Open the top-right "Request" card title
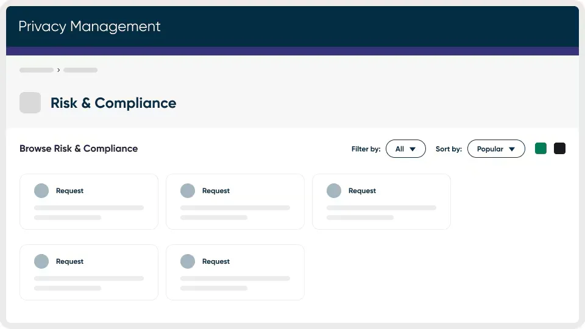The image size is (585, 329). coord(362,191)
